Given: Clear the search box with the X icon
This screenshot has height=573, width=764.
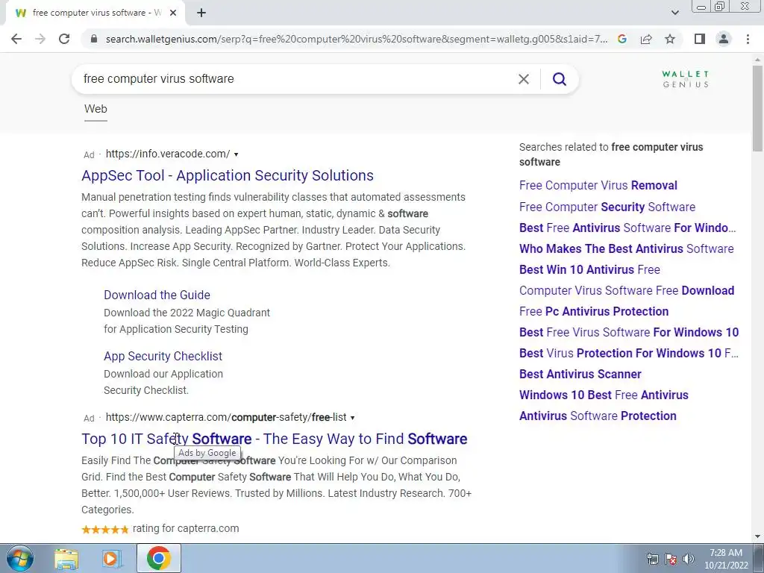Looking at the screenshot, I should tap(524, 79).
